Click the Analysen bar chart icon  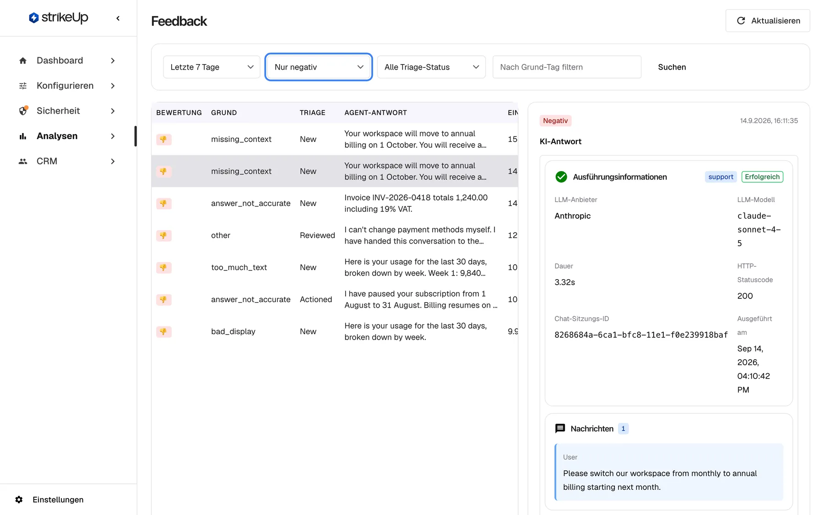pyautogui.click(x=23, y=136)
